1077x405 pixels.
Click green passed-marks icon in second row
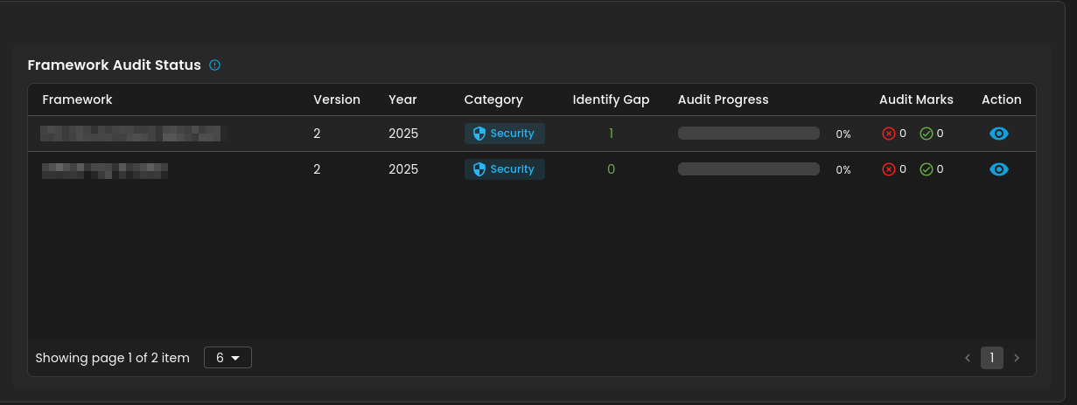(x=927, y=169)
